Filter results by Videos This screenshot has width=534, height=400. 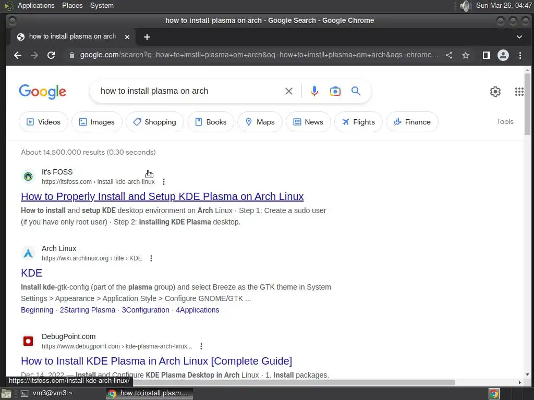pyautogui.click(x=43, y=122)
